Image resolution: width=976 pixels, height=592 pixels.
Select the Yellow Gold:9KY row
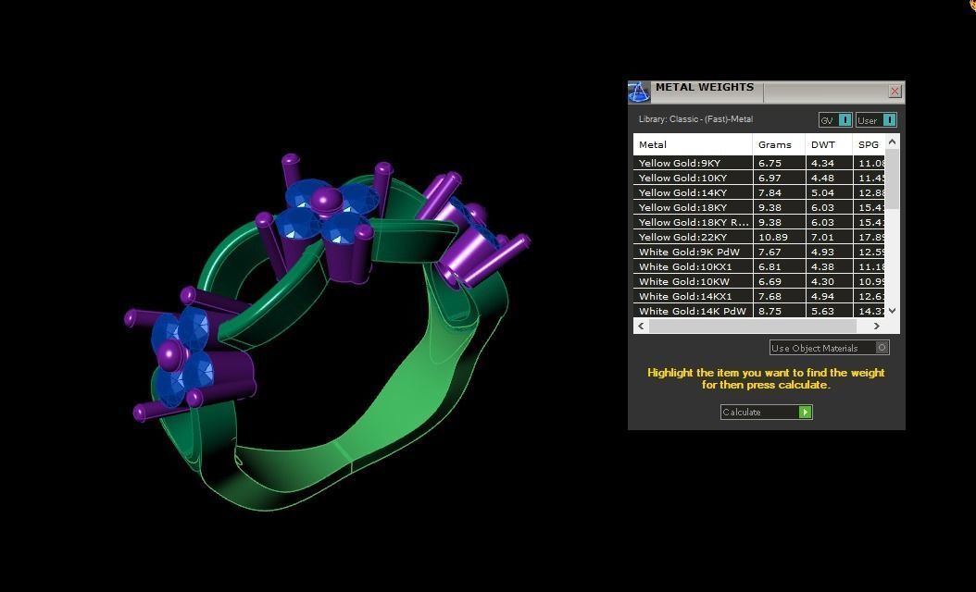[759, 163]
